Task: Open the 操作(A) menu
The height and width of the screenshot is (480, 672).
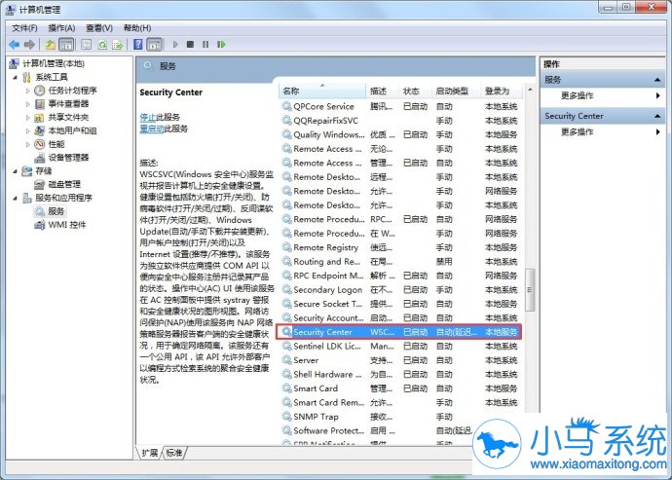Action: (x=61, y=28)
